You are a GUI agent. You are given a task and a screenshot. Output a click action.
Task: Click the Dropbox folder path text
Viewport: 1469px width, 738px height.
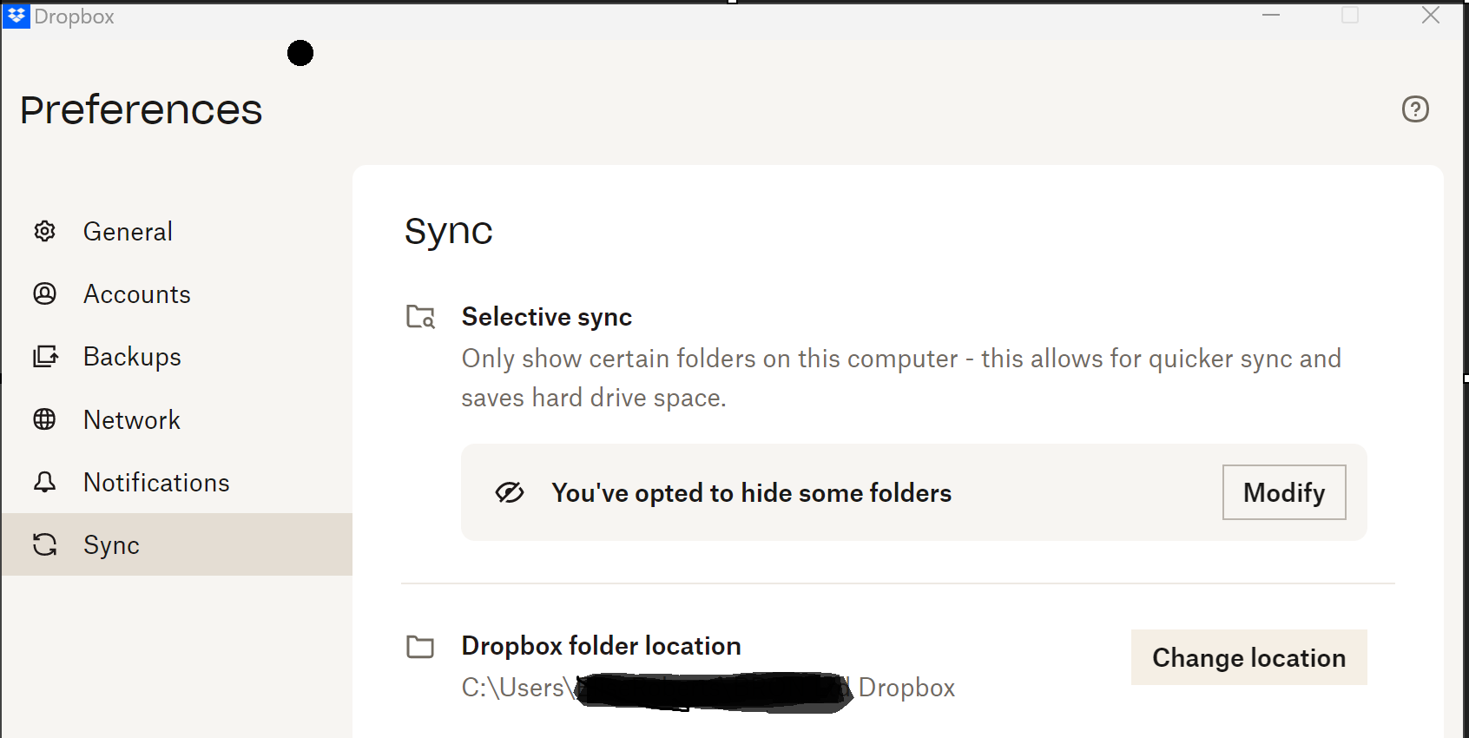coord(708,689)
